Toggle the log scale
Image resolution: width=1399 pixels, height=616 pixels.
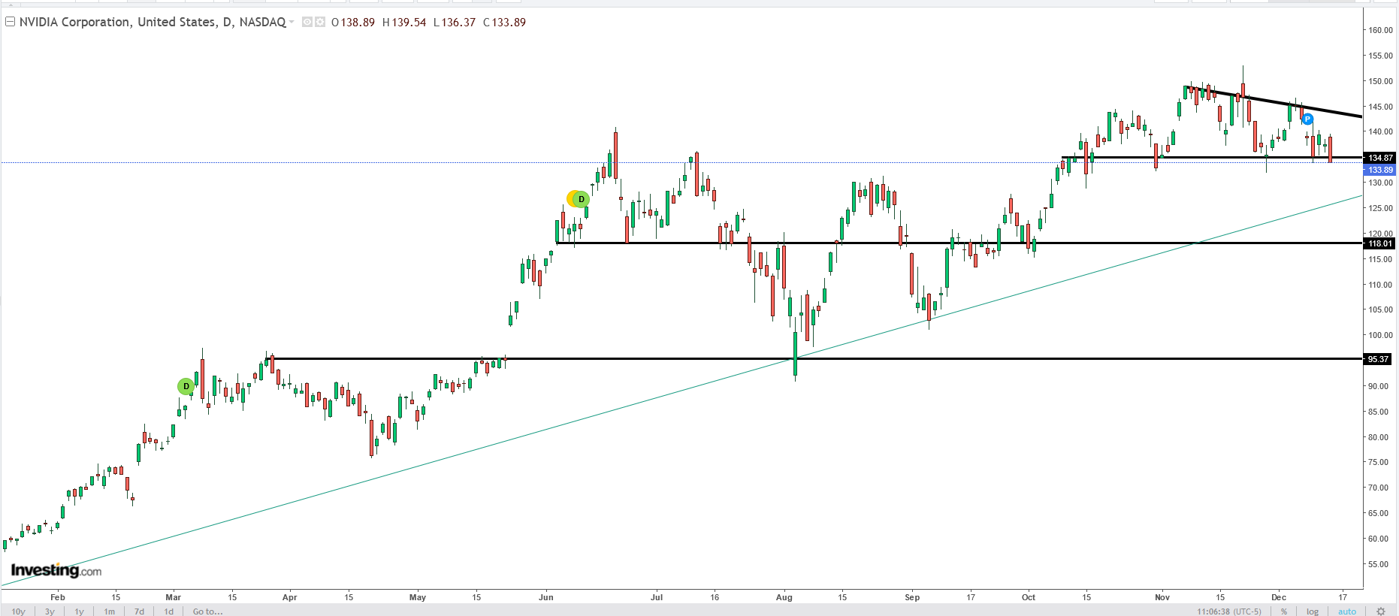click(1313, 611)
